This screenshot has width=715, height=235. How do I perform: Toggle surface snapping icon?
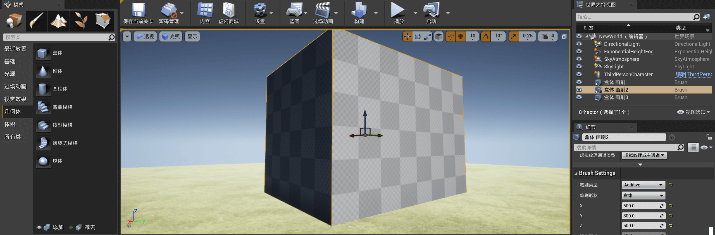point(450,36)
